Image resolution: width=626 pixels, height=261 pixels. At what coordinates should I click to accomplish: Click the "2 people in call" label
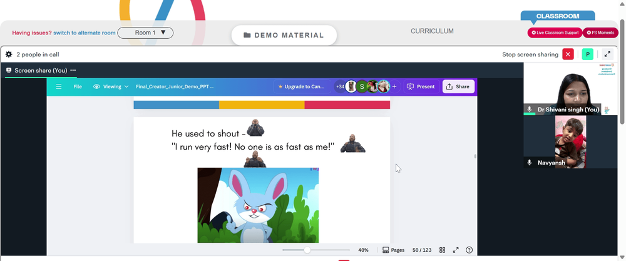38,54
